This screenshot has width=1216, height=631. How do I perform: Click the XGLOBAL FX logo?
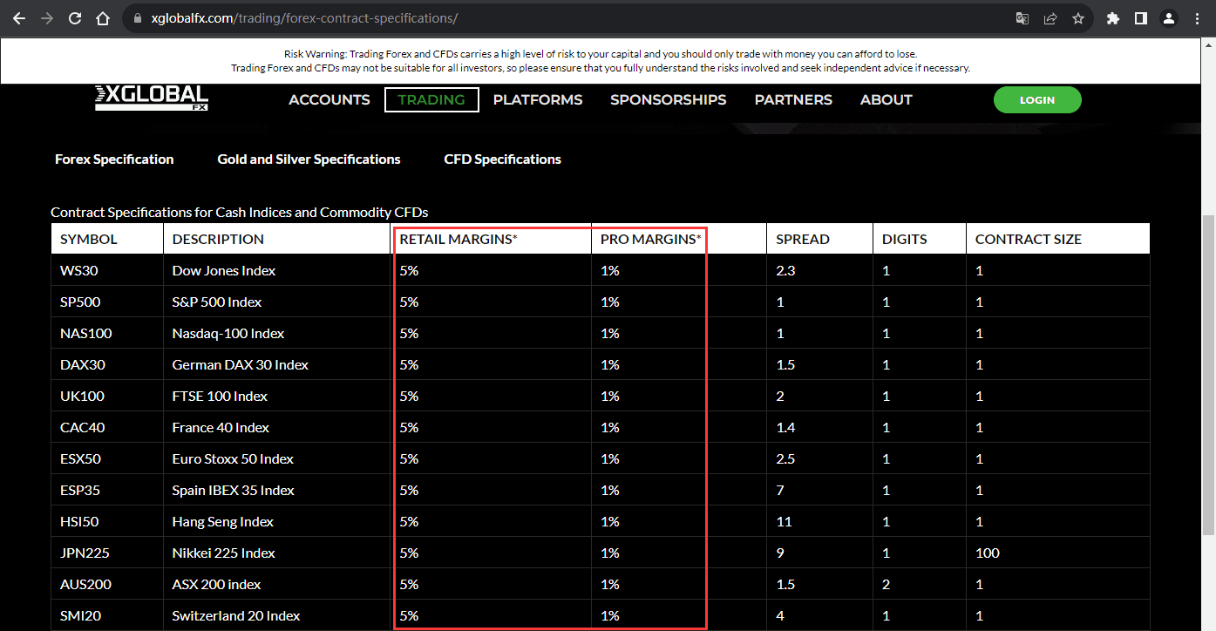click(152, 98)
